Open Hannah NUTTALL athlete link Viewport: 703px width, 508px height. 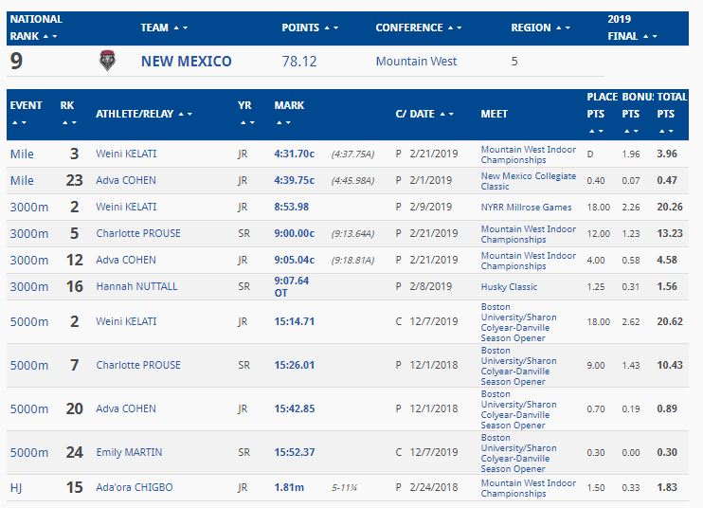click(x=136, y=286)
